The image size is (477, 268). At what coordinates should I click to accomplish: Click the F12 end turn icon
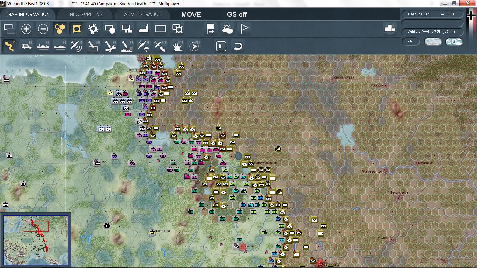[194, 46]
